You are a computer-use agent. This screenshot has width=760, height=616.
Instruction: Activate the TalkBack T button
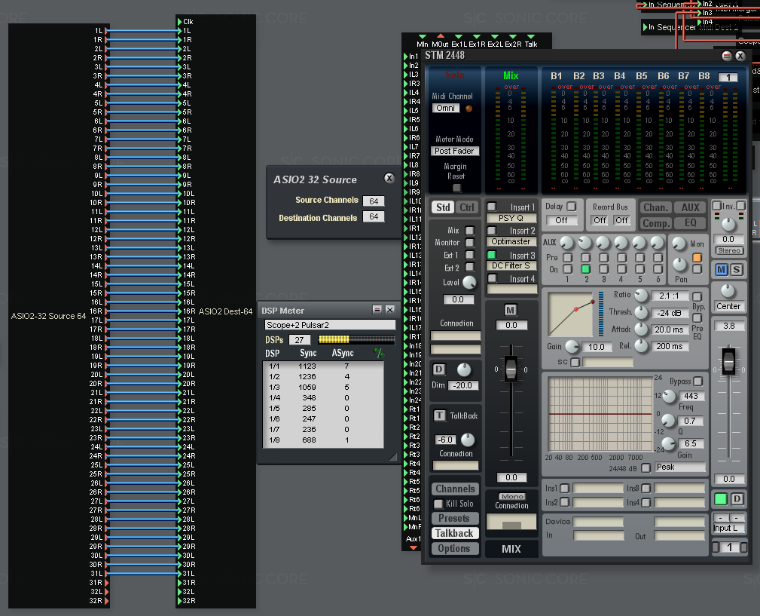(440, 415)
